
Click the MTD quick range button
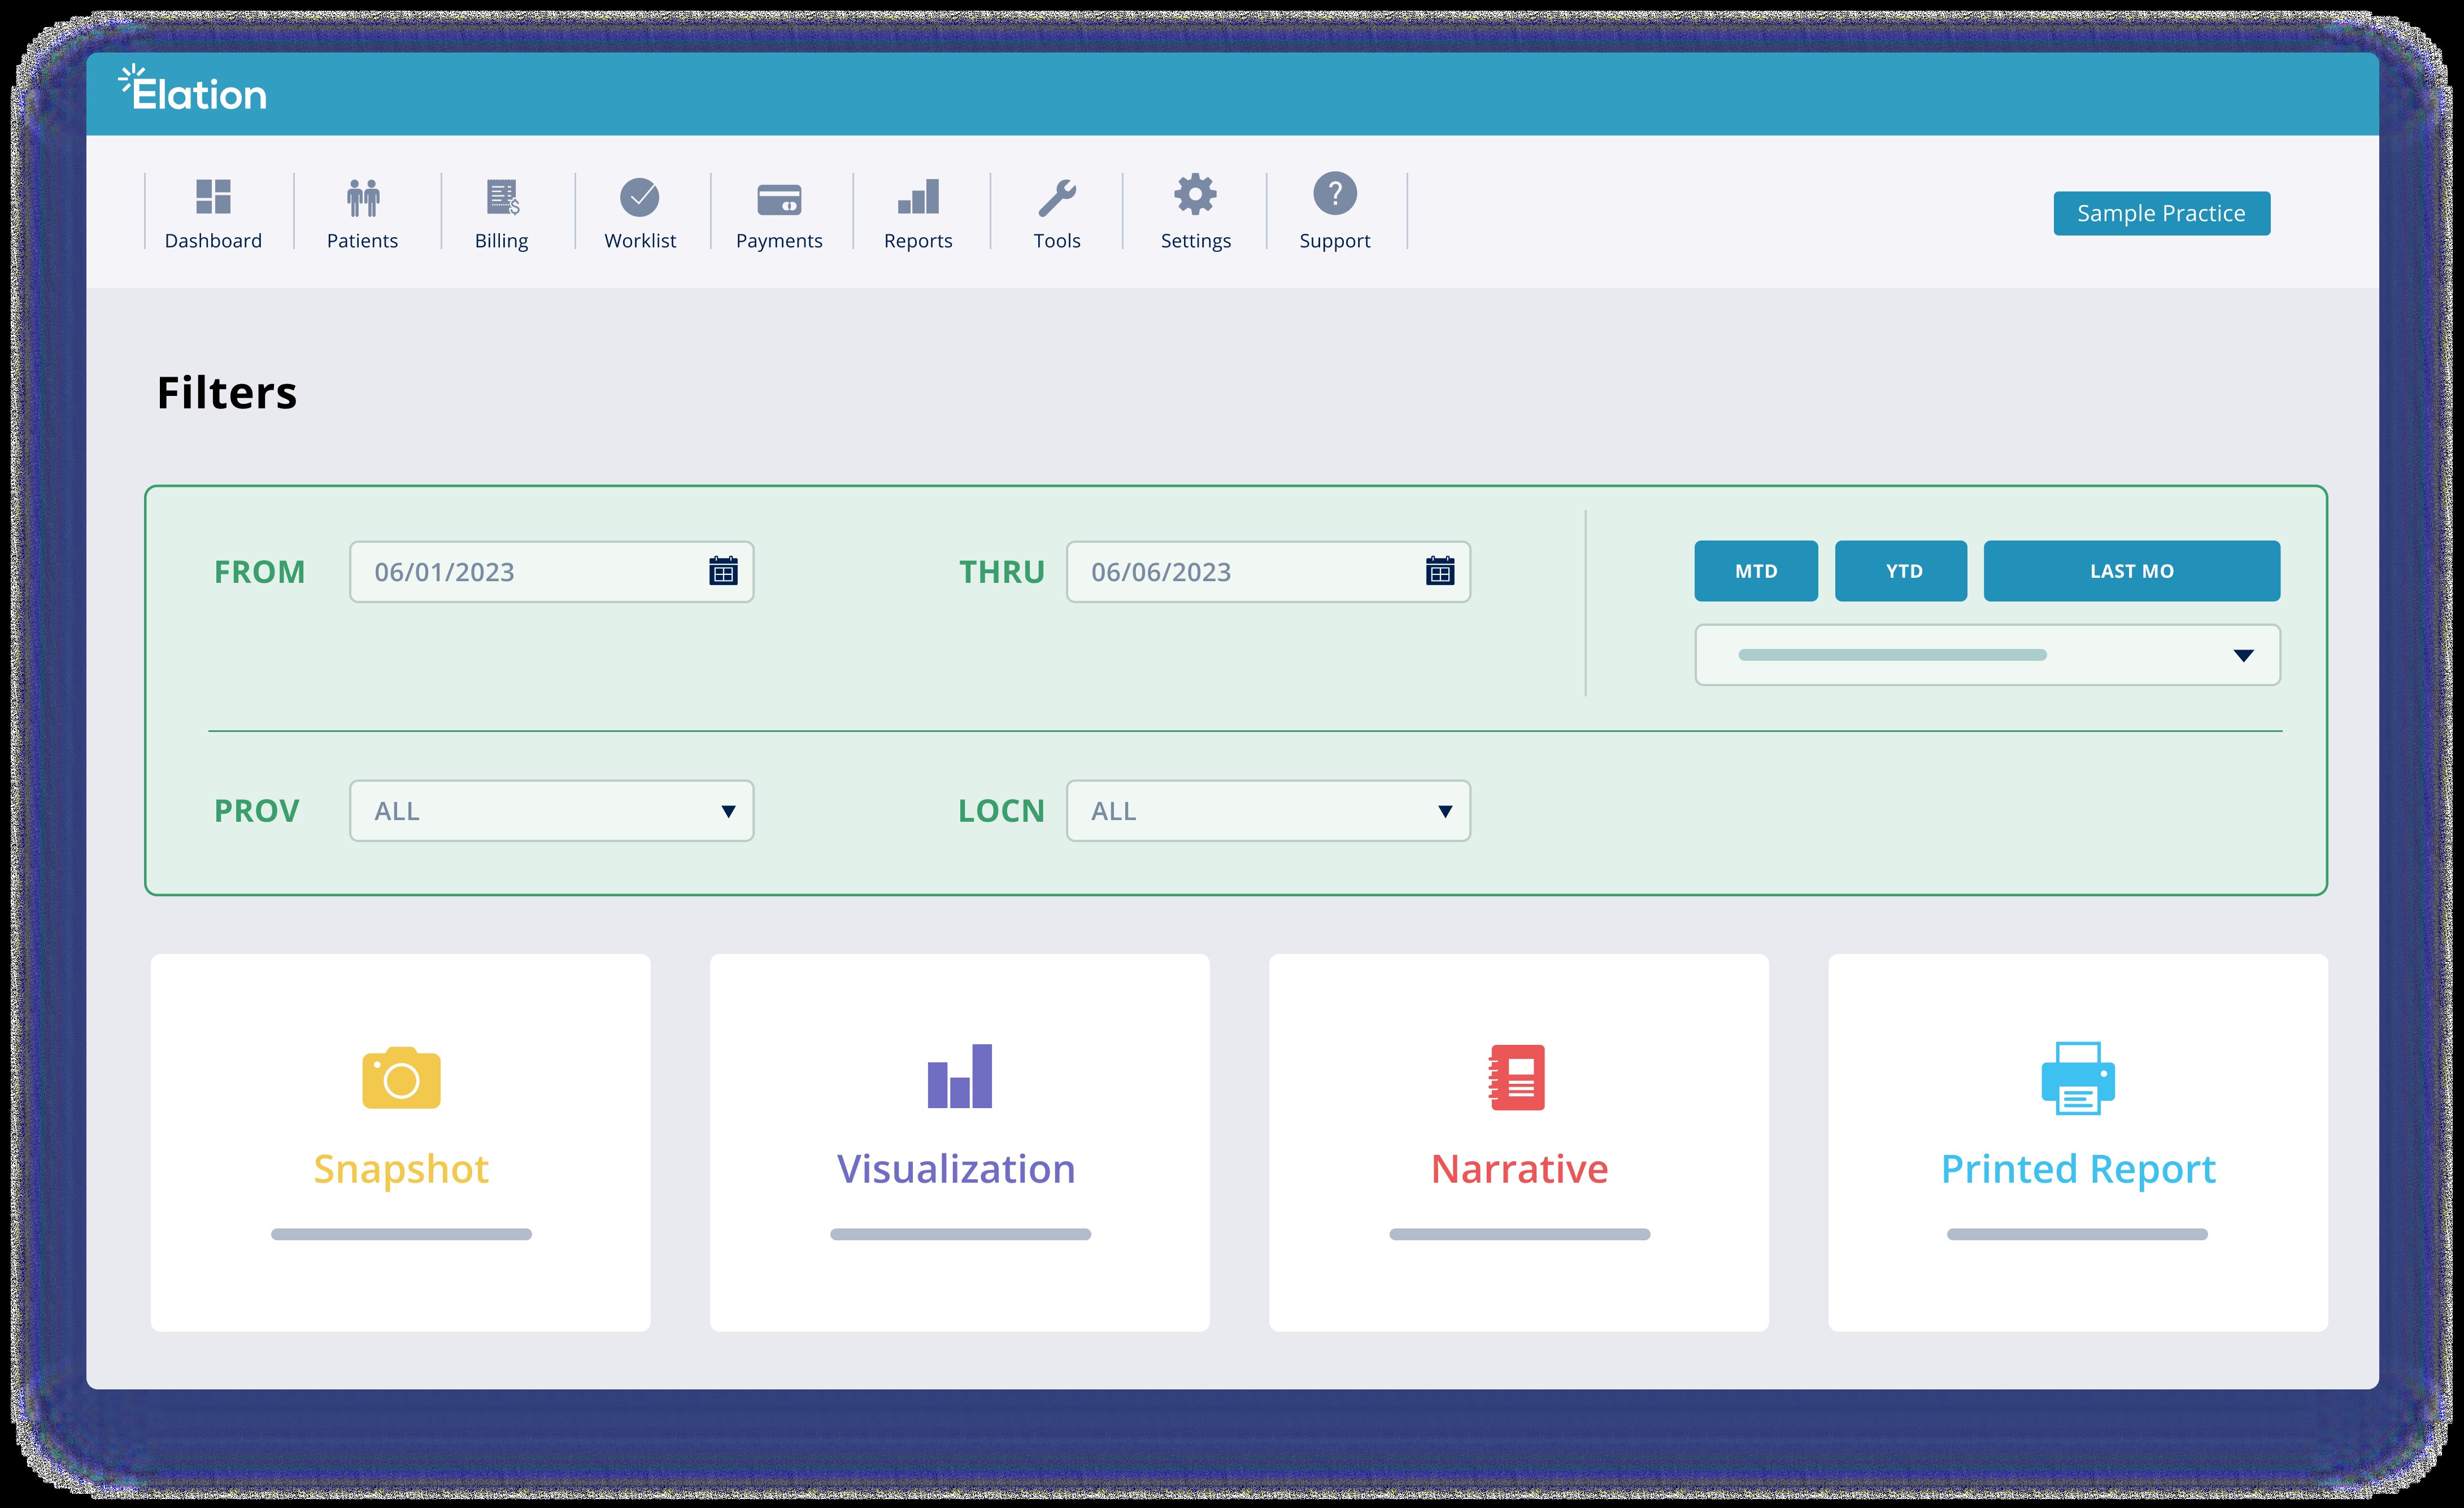(x=1756, y=571)
